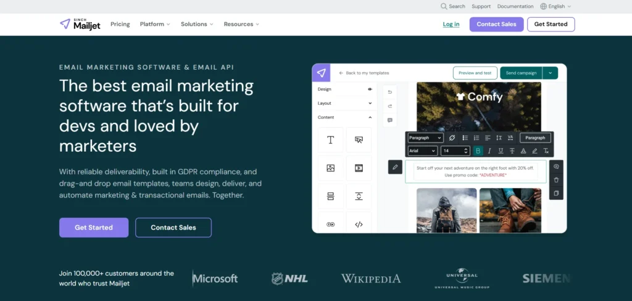Insert a numbered list

pos(476,138)
